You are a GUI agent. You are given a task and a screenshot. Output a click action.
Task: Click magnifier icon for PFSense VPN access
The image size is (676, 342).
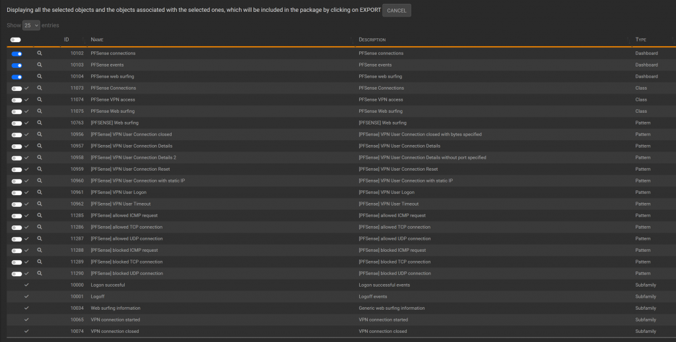(x=40, y=100)
